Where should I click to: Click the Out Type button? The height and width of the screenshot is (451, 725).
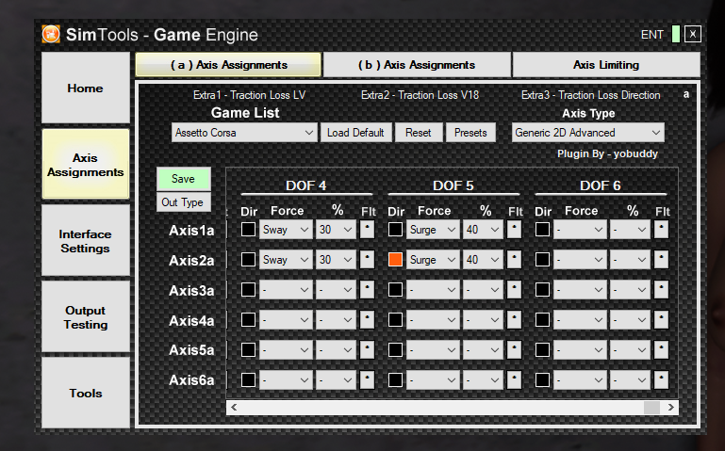coord(184,202)
